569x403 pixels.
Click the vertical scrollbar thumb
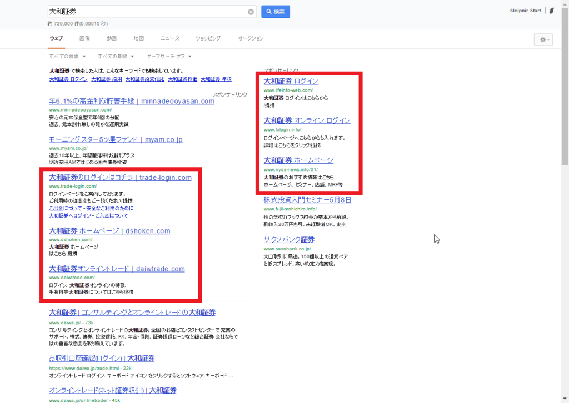click(565, 87)
